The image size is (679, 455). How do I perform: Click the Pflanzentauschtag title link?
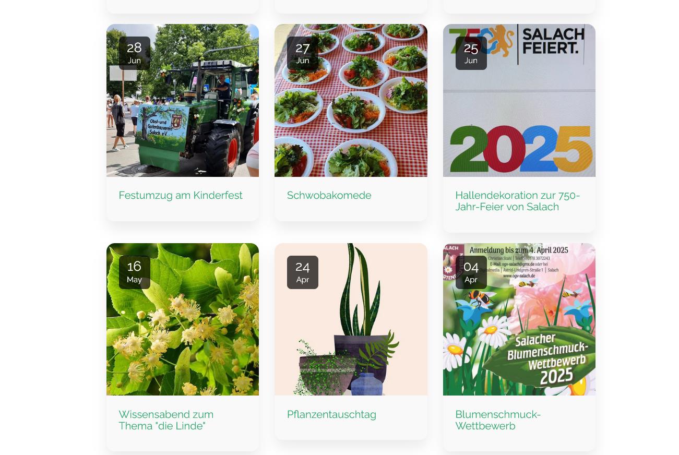click(331, 414)
